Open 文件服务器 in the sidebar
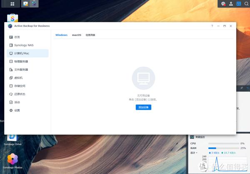The width and height of the screenshot is (250, 174). coord(27,70)
